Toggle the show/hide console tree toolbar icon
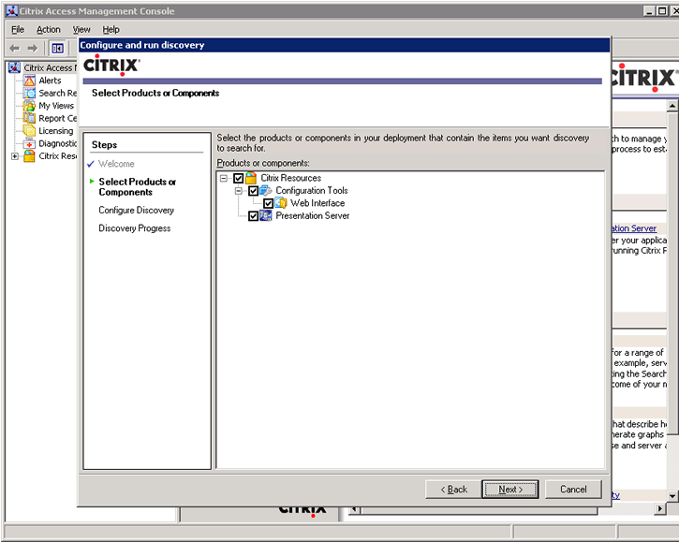The width and height of the screenshot is (679, 542). [x=57, y=48]
